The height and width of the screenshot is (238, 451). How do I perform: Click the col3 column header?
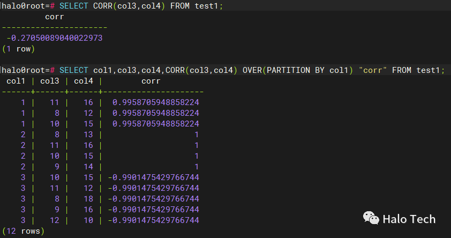[49, 81]
